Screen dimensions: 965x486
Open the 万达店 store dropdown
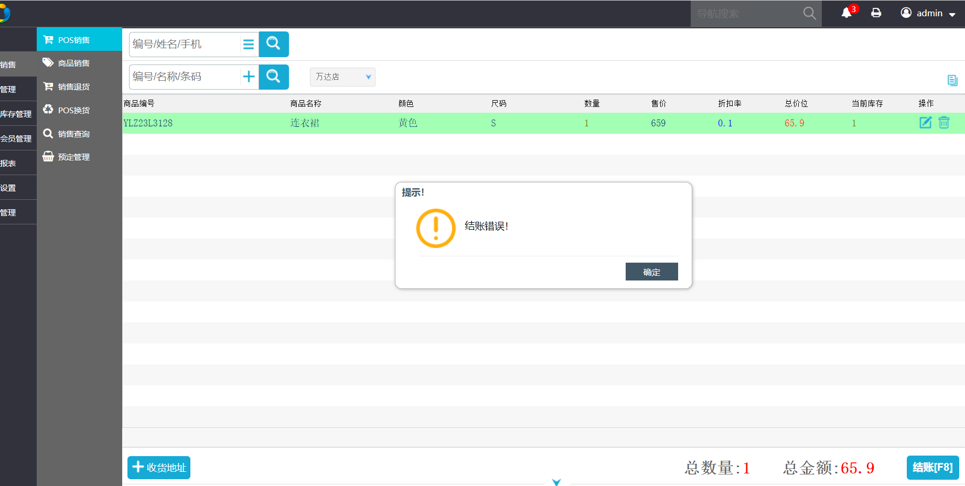click(342, 77)
